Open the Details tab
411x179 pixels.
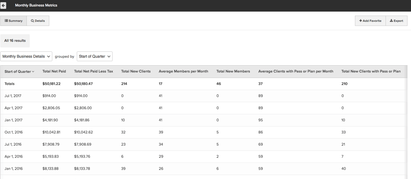[38, 21]
